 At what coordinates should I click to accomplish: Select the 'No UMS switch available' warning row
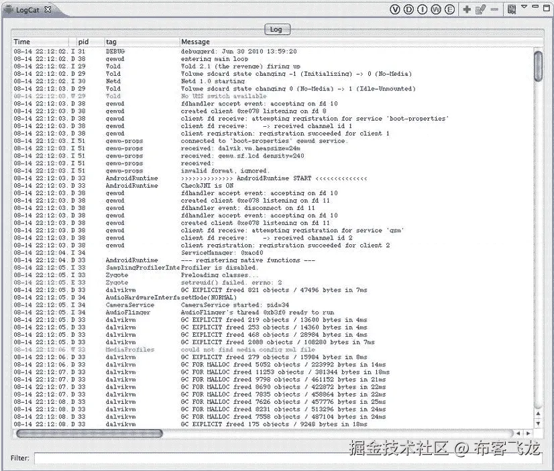[x=272, y=96]
